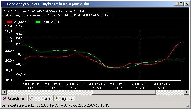Click the 26,0 temperature axis value
The height and width of the screenshot is (109, 191).
[9, 31]
